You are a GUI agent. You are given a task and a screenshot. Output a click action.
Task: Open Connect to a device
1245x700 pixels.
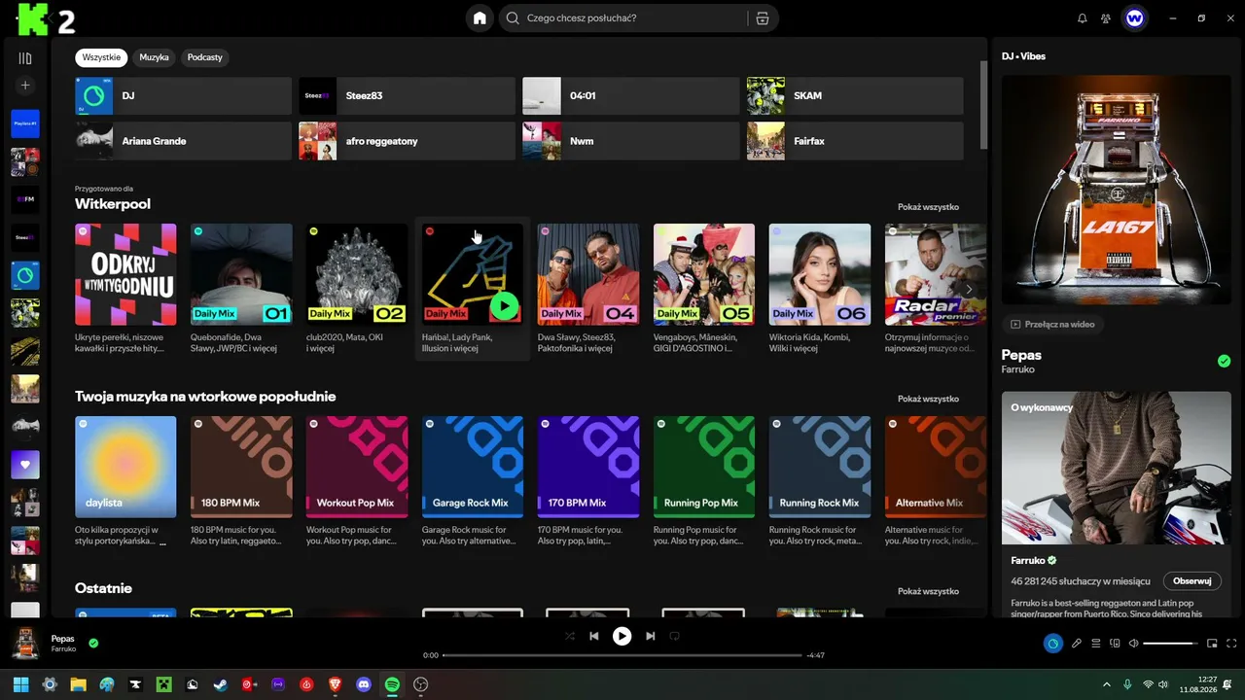point(1116,643)
